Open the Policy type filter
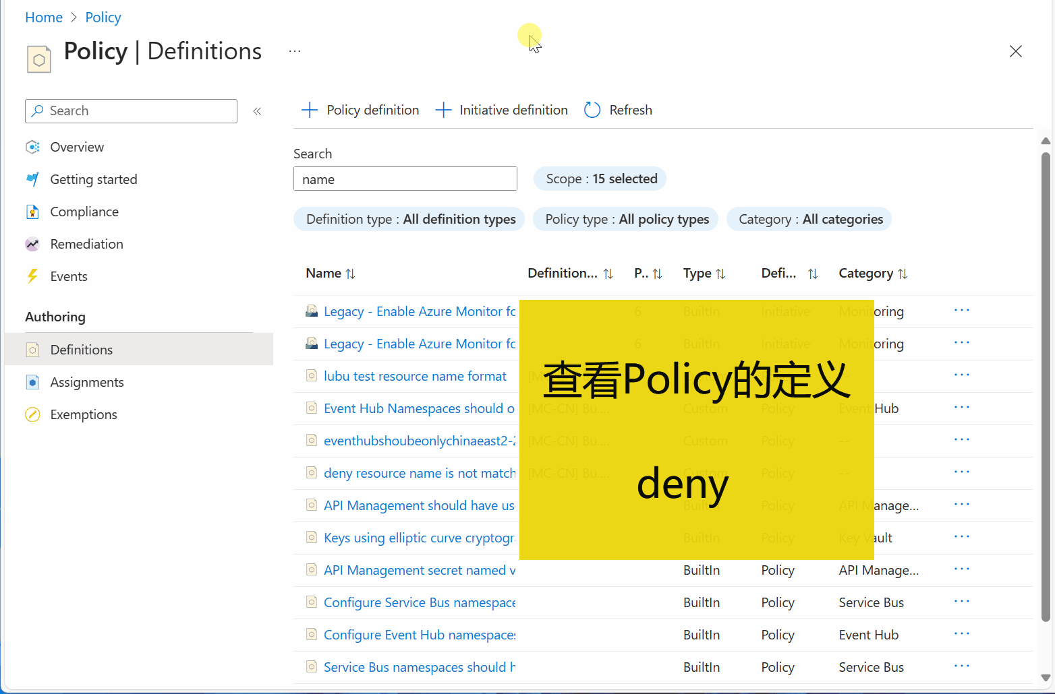The image size is (1055, 694). [626, 219]
